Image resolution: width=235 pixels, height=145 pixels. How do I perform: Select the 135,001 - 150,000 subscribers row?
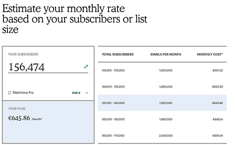(162, 70)
